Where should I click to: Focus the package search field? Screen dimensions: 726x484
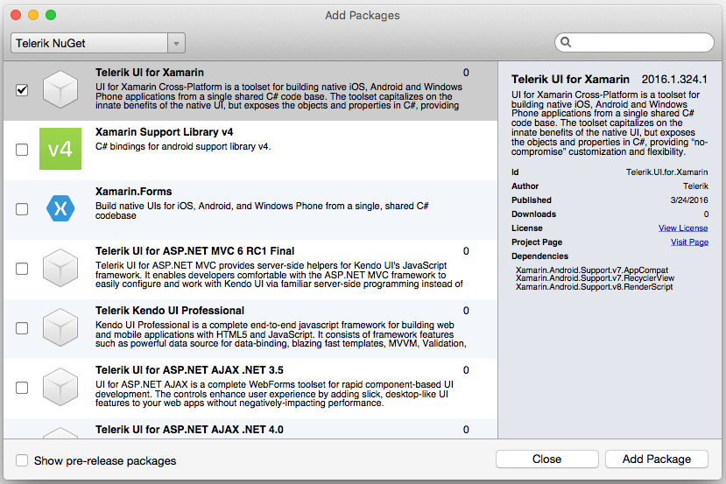tap(634, 43)
